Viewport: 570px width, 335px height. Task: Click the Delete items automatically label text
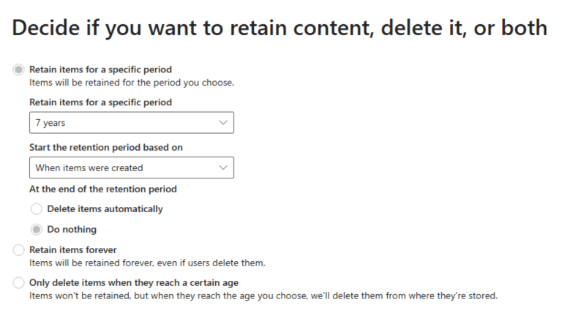[x=105, y=209]
